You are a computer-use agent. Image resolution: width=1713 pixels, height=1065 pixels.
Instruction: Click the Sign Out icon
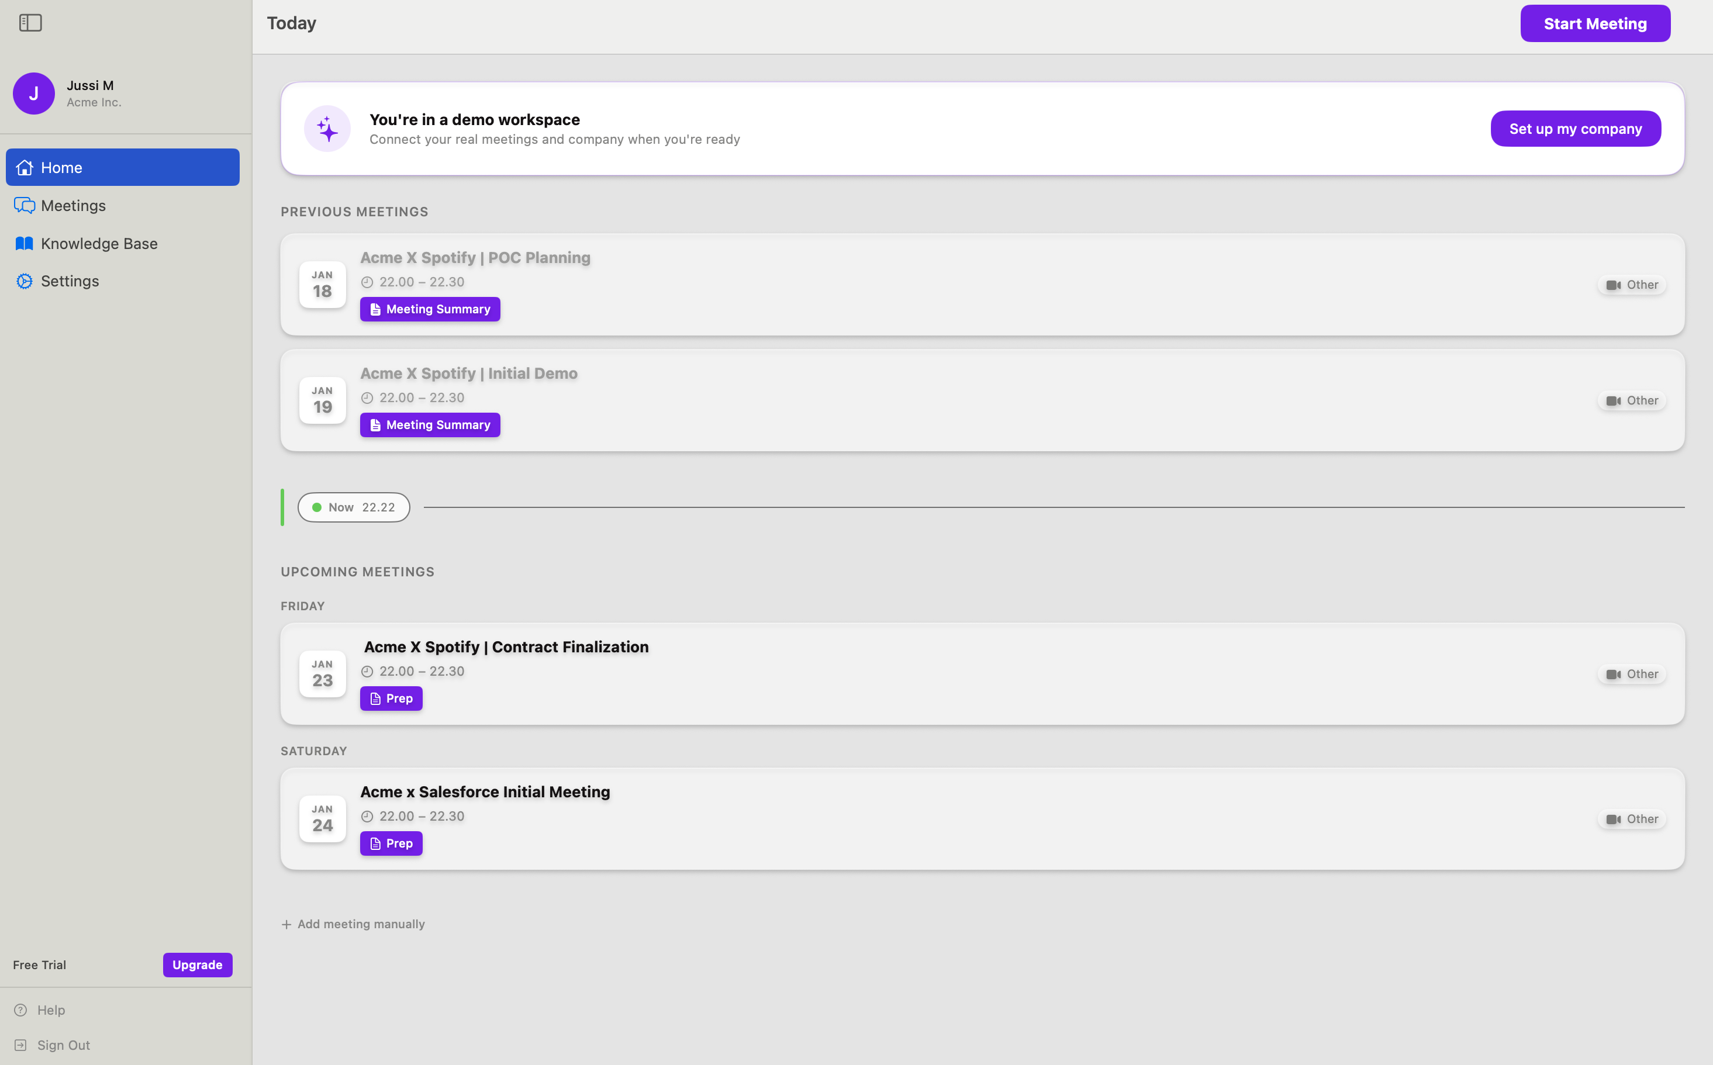point(21,1045)
